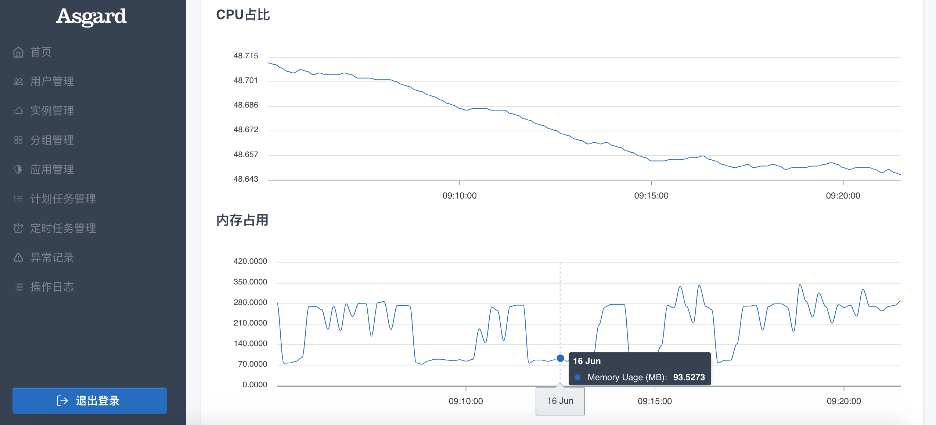Click the shield icon beside 应用管理
936x425 pixels.
point(18,170)
